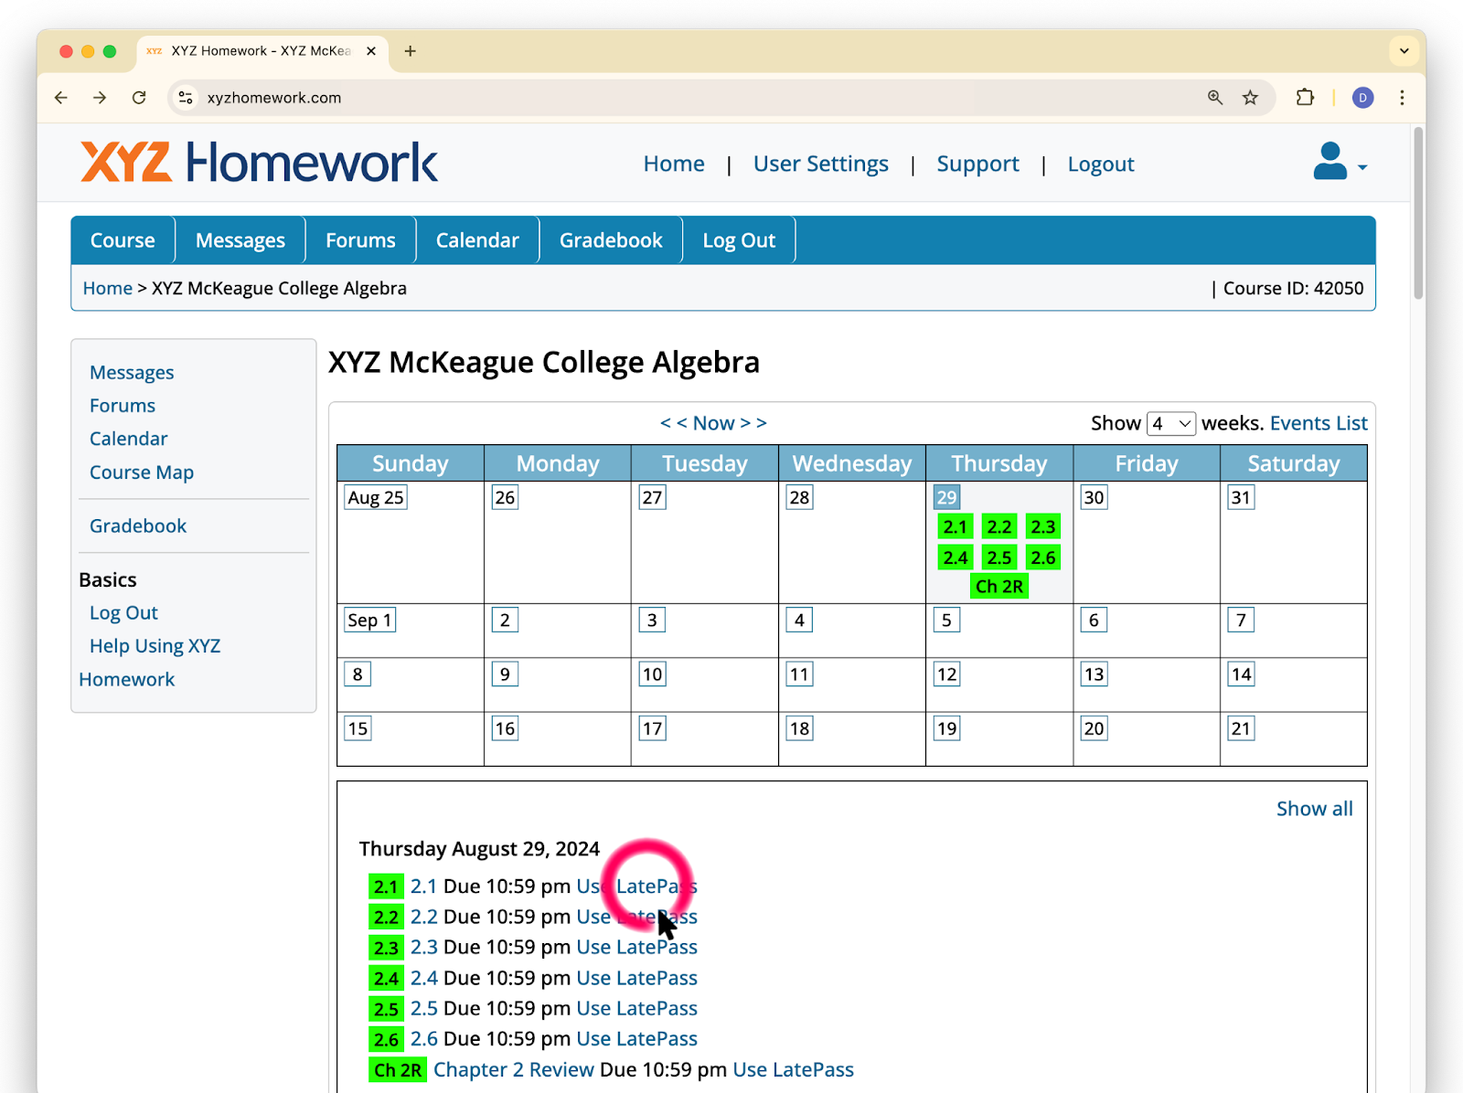1463x1093 pixels.
Task: Click the Log Out tab in blue bar
Action: click(x=739, y=240)
